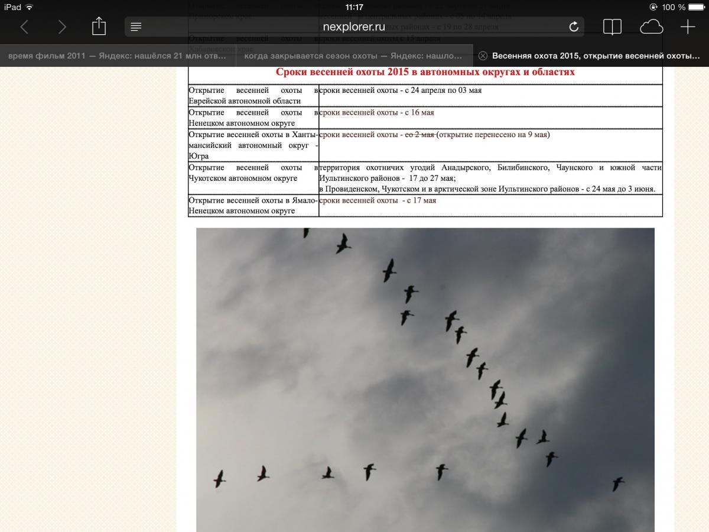Tap note 'открытие перенесено на 9 мая'
The image size is (709, 532).
(493, 135)
